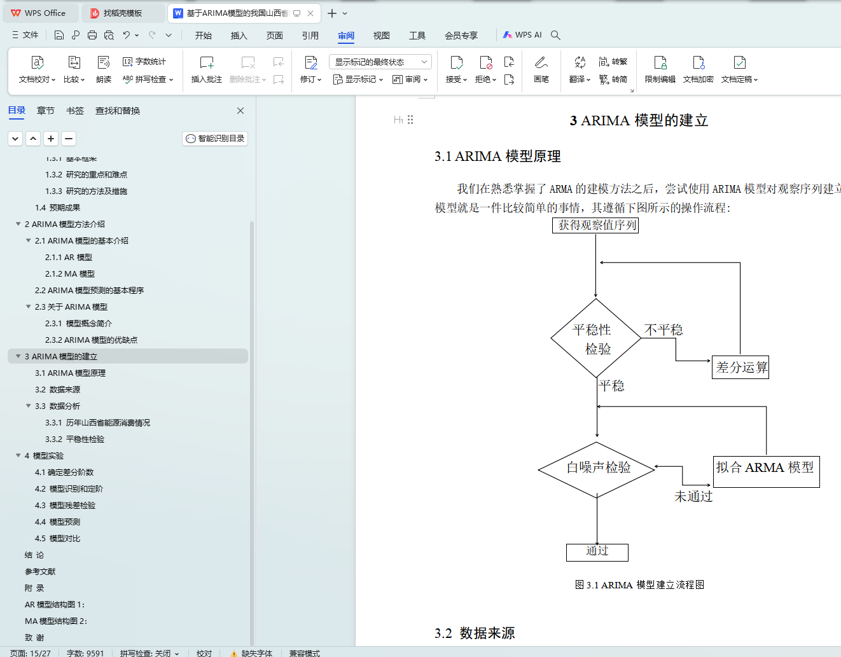Switch to the 引用 ribbon tab
This screenshot has width=841, height=657.
point(310,36)
